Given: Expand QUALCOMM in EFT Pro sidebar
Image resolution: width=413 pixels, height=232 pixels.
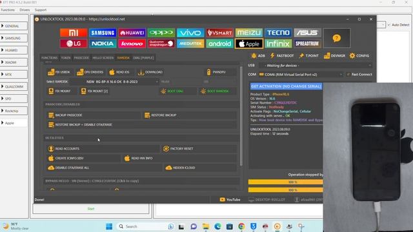Looking at the screenshot, I should pyautogui.click(x=14, y=86).
